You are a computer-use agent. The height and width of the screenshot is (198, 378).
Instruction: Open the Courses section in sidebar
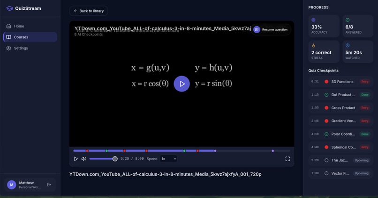click(x=30, y=37)
